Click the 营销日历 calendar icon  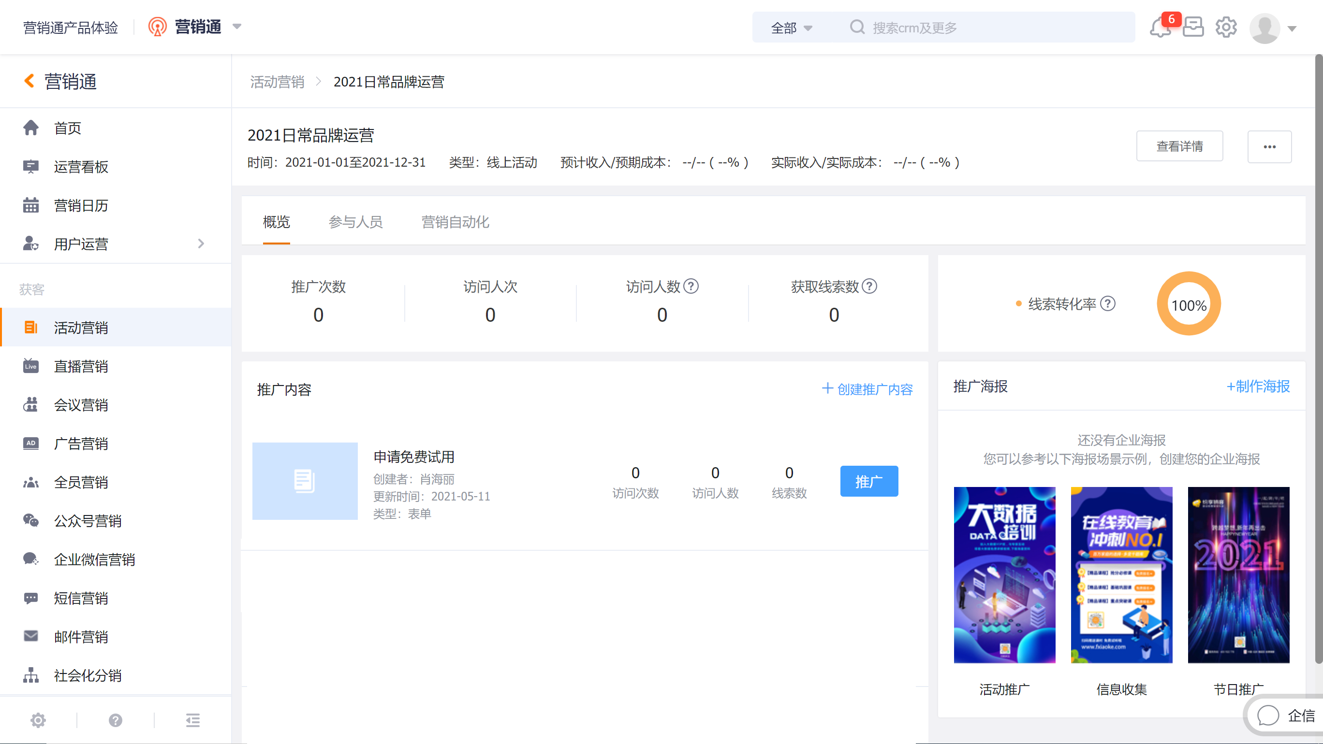[x=31, y=205]
